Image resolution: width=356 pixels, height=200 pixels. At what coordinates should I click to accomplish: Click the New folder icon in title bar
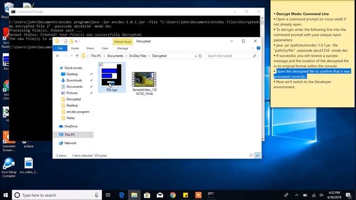(71, 41)
